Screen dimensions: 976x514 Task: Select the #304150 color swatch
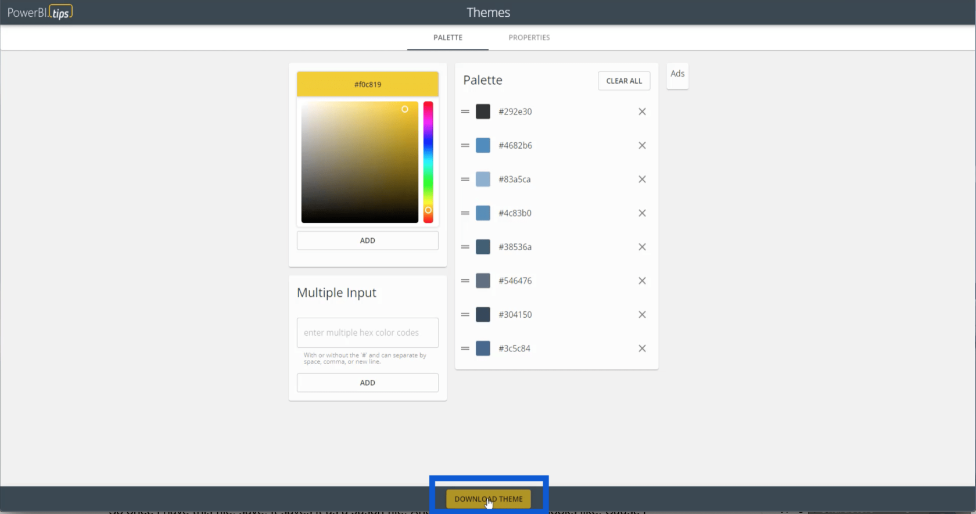[x=483, y=315]
